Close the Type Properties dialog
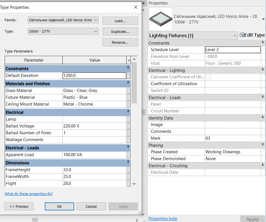The width and height of the screenshot is (266, 222). tap(136, 7)
